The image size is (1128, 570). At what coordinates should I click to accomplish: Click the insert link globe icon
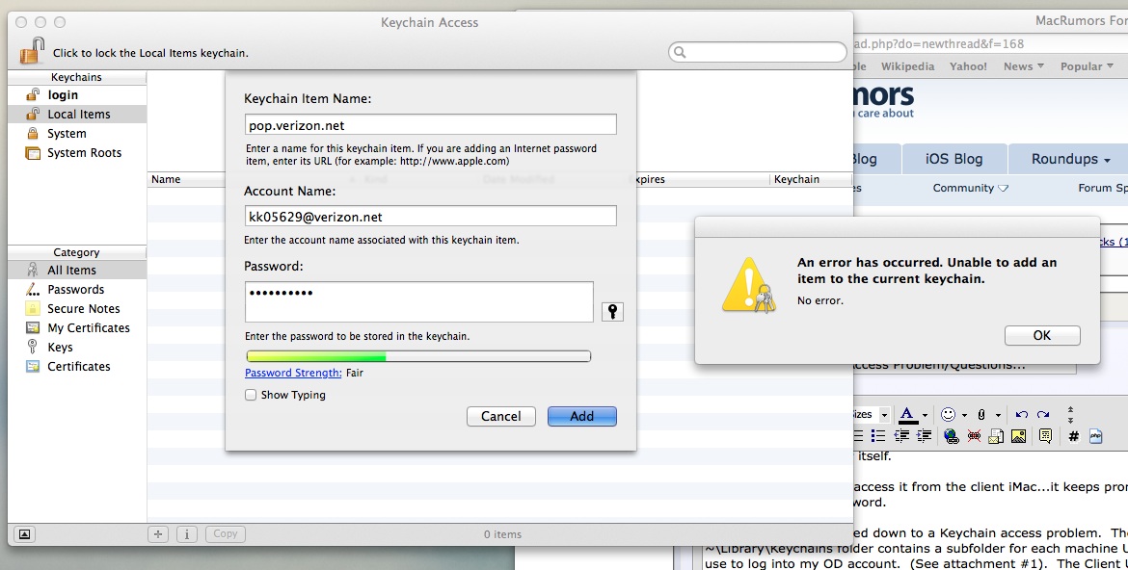click(951, 436)
